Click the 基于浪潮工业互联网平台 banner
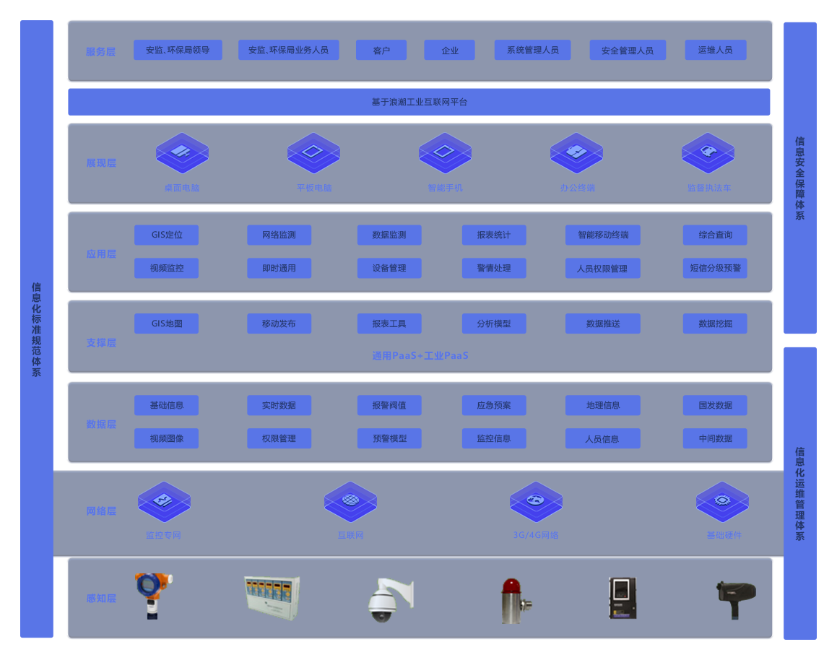 point(419,103)
